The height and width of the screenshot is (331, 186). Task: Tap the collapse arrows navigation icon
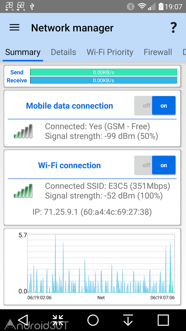(58, 320)
